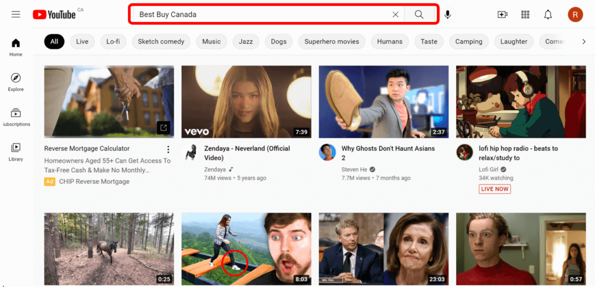Open Reverse Mortgage Calculator title
The height and width of the screenshot is (287, 595).
click(x=87, y=148)
